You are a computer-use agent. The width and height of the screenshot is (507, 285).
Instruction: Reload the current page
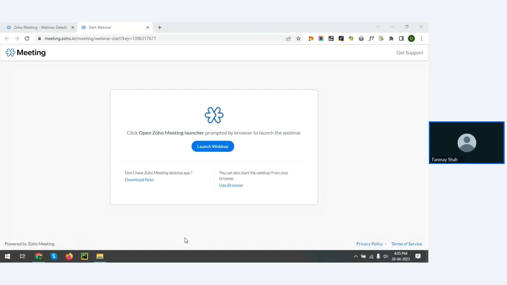(x=27, y=39)
